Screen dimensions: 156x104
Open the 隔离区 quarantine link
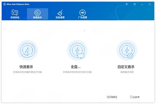coord(112,97)
